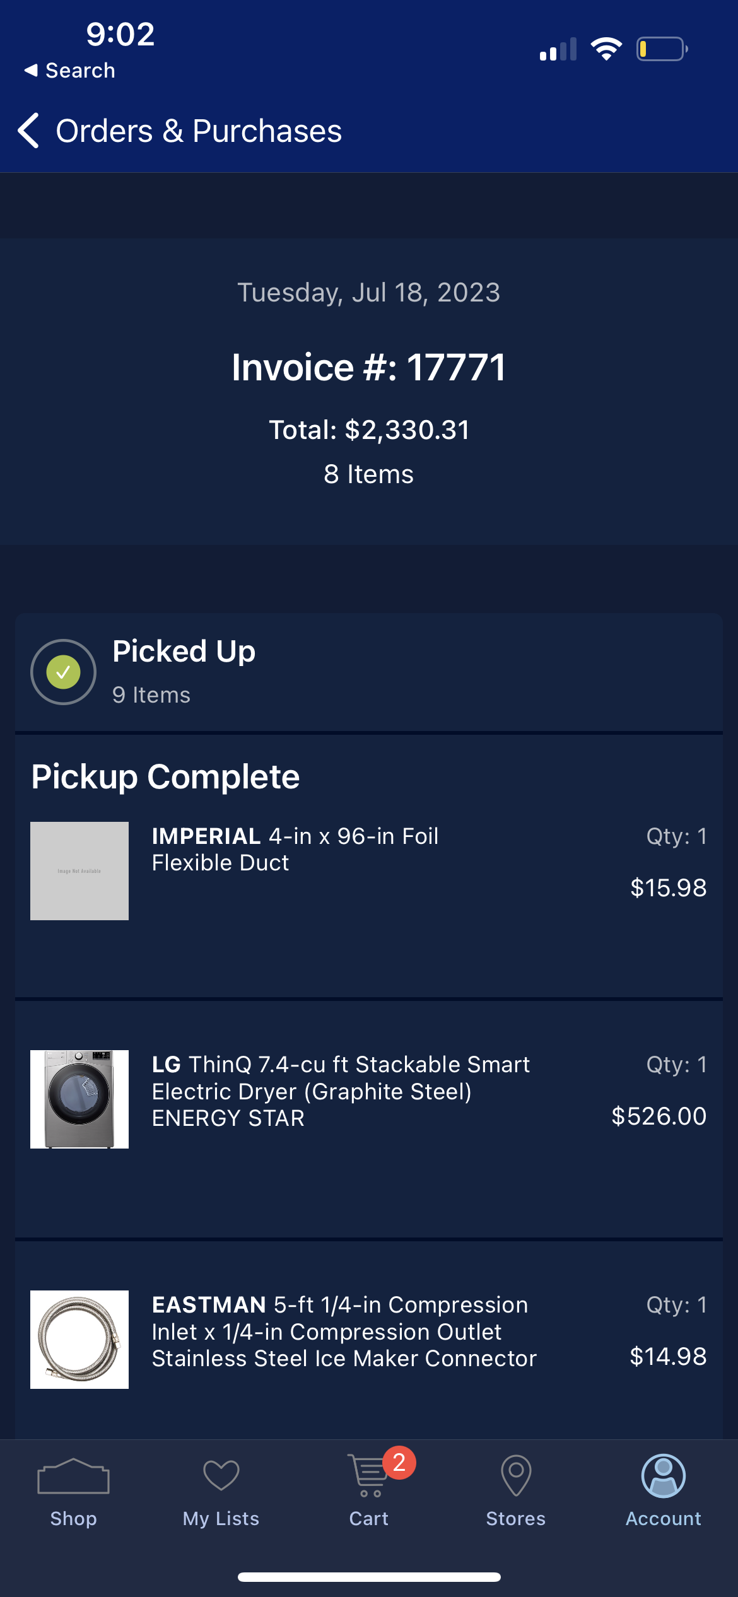Tap the LG ThinQ dryer thumbnail
738x1597 pixels.
(x=79, y=1099)
